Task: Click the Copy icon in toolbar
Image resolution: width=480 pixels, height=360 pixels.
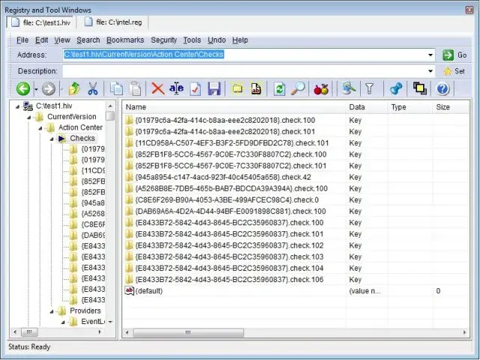Action: click(116, 89)
